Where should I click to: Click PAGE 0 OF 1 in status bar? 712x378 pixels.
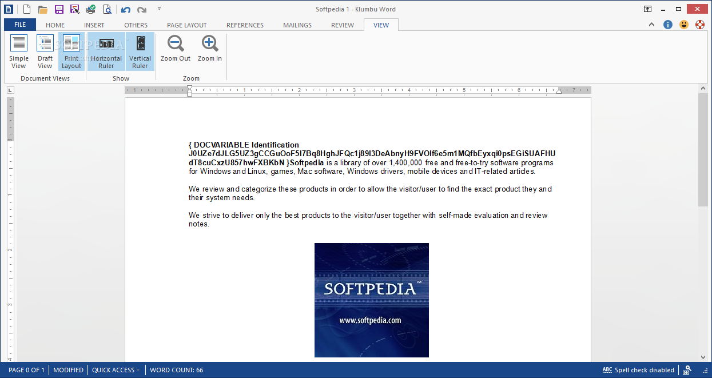27,370
